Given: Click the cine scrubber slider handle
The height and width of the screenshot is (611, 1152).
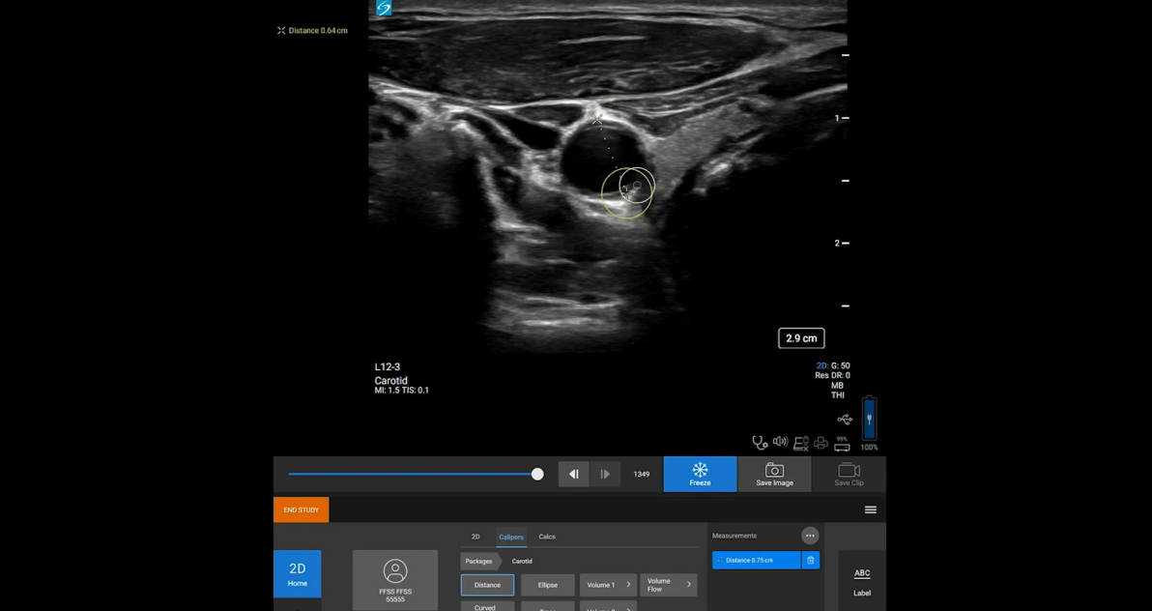Looking at the screenshot, I should coord(537,474).
